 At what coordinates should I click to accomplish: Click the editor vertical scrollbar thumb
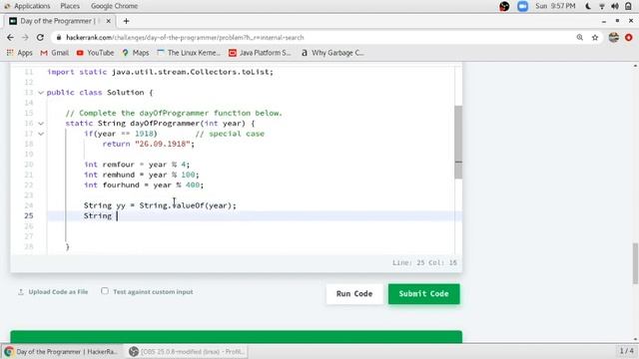pyautogui.click(x=458, y=142)
